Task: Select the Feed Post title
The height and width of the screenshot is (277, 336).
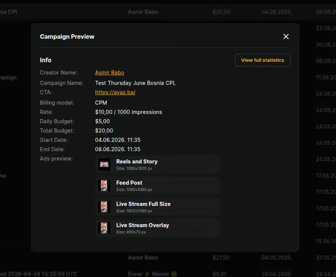Action: coord(129,183)
